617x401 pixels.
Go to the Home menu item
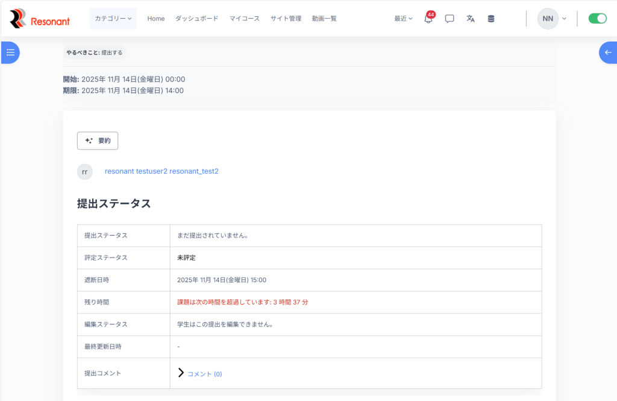[x=156, y=19]
